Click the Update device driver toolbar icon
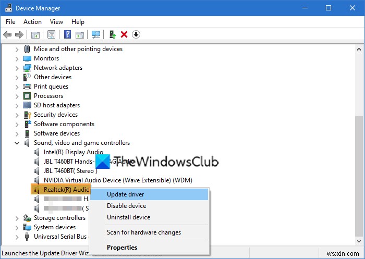365x259 pixels. tap(113, 35)
